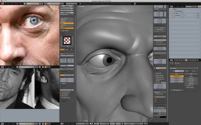This screenshot has width=201, height=125.
Task: Click the outliner editor type icon
Action: coord(171,7)
